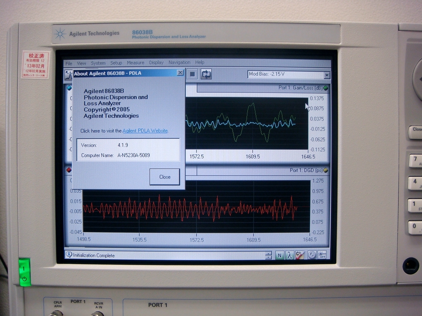This screenshot has height=316, width=422.
Task: Click the 1.275 value on DGD scale
Action: click(x=318, y=181)
